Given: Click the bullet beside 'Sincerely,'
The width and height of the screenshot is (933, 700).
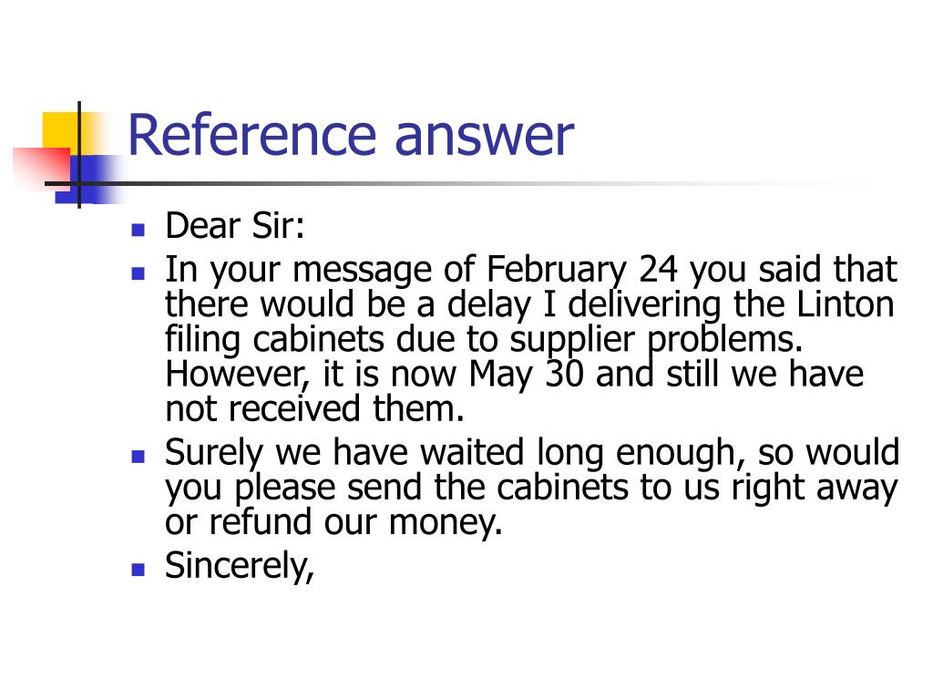Looking at the screenshot, I should [138, 570].
